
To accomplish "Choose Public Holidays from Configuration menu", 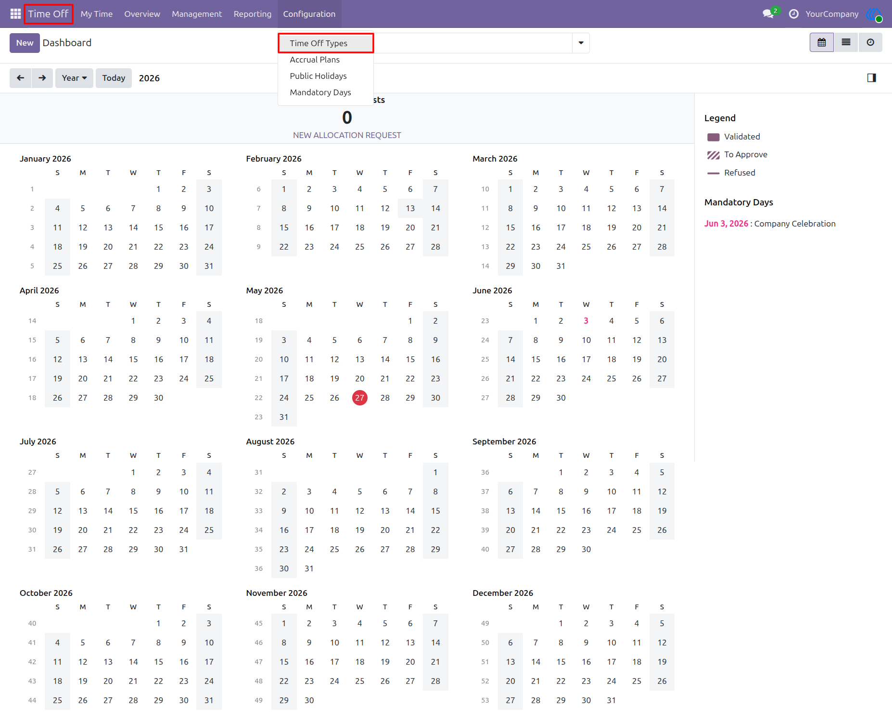I will (326, 76).
